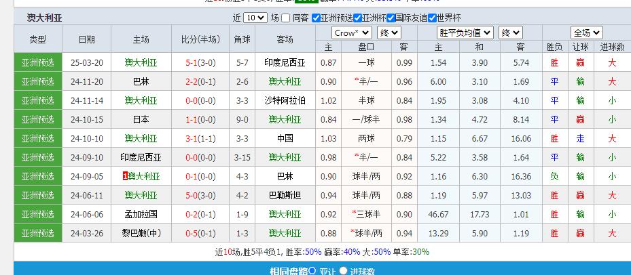631x275 pixels.
Task: Disable the 国际友谊 filter checkbox
Action: tap(390, 18)
